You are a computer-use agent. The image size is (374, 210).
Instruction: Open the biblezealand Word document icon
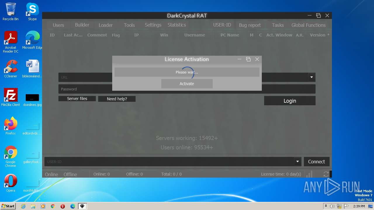(32, 69)
